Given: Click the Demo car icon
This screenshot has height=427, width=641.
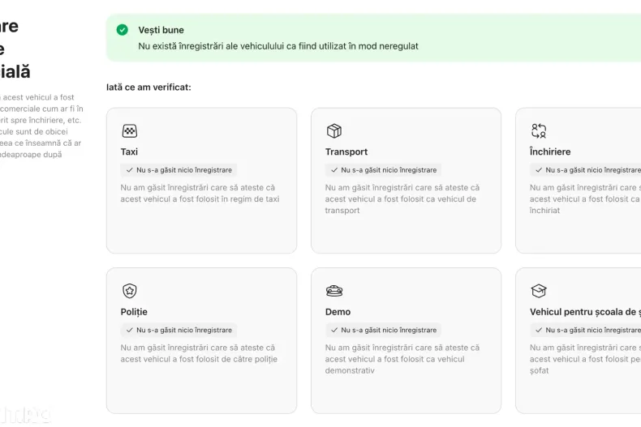Looking at the screenshot, I should pos(333,291).
